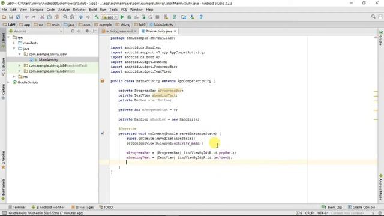Click the Cut scissors icon
Screen dimensions: 384x216
click(43, 17)
